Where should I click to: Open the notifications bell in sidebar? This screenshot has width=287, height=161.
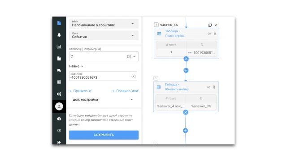59,35
